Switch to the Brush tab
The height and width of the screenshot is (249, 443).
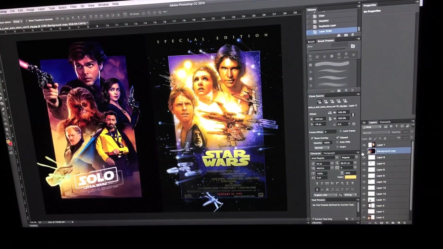pyautogui.click(x=311, y=42)
